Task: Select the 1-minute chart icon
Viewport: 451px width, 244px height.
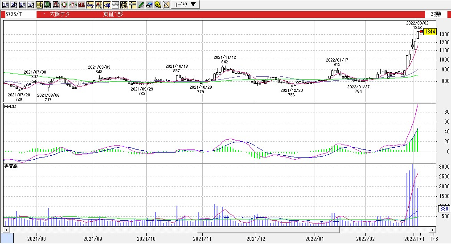Action: tap(5, 4)
